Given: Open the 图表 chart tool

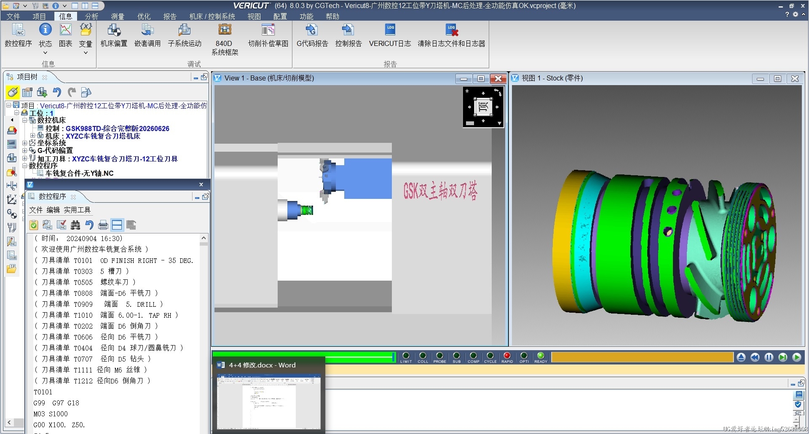Looking at the screenshot, I should tap(65, 35).
